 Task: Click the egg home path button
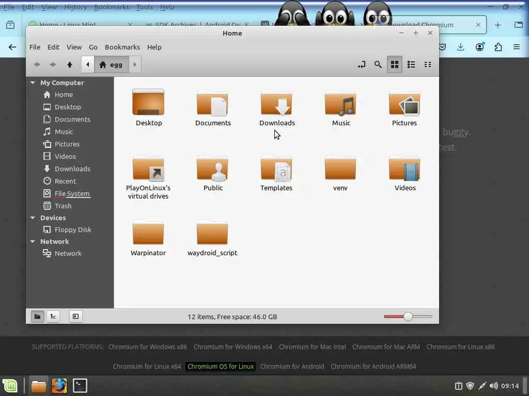111,64
